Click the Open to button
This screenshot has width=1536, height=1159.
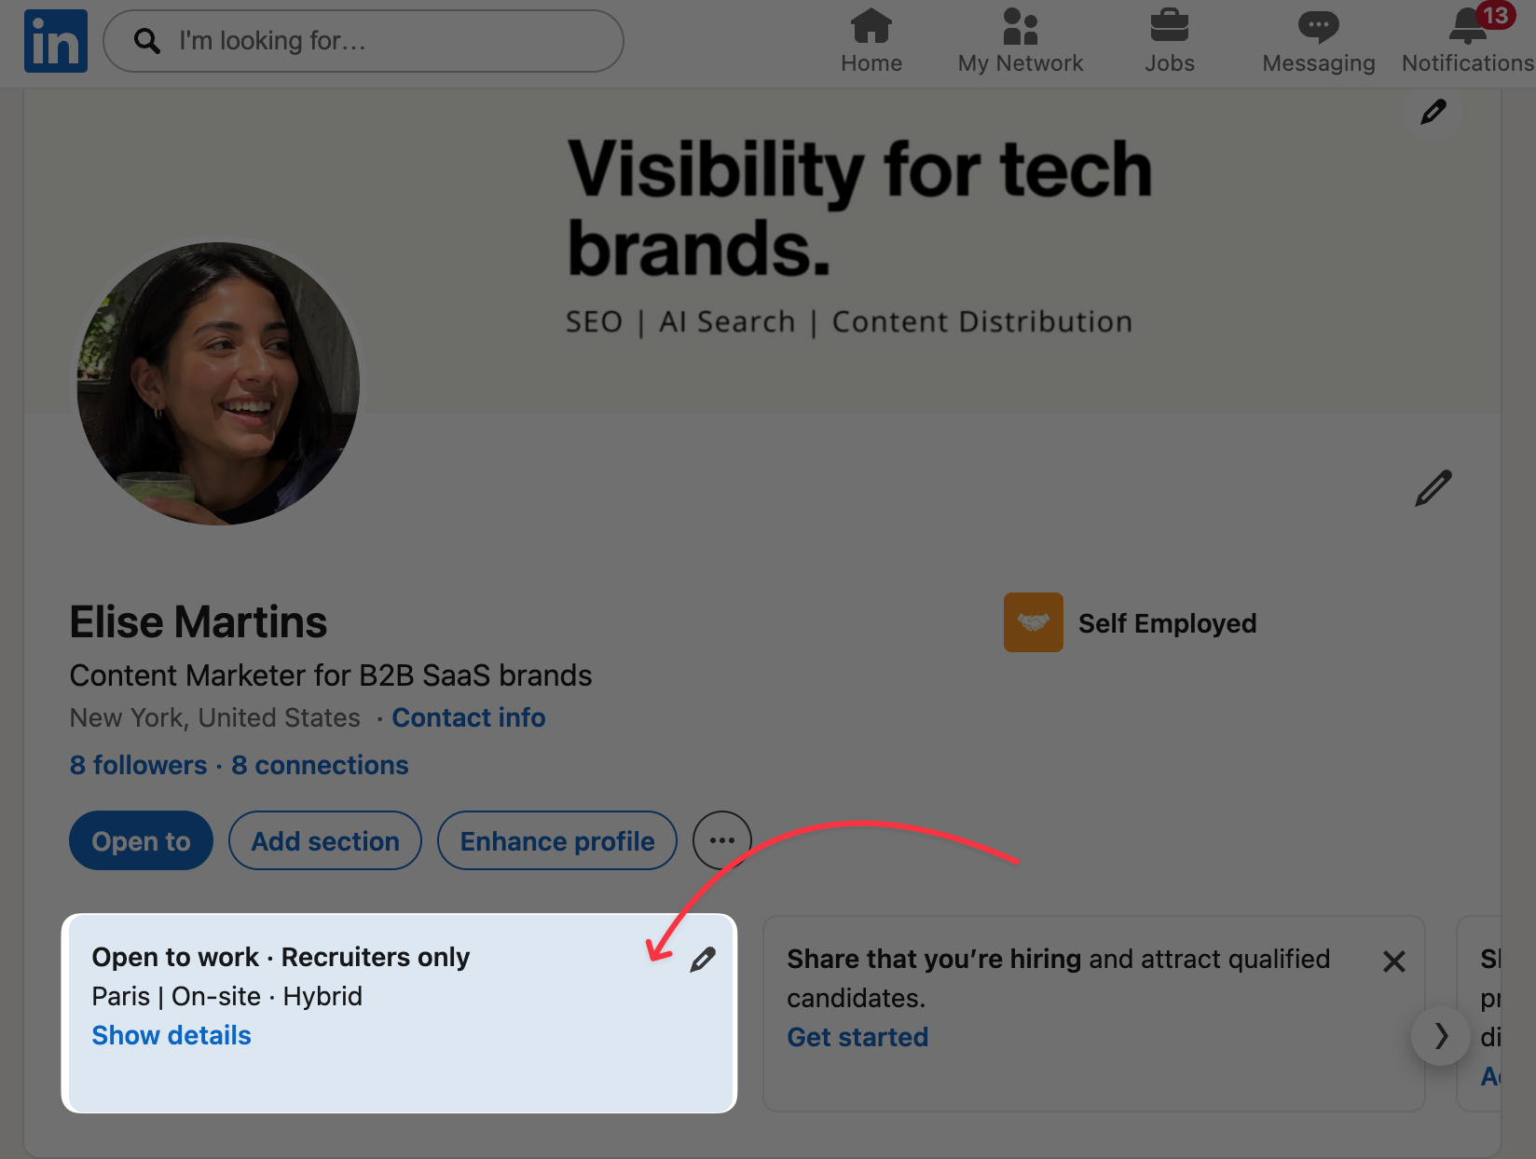142,840
